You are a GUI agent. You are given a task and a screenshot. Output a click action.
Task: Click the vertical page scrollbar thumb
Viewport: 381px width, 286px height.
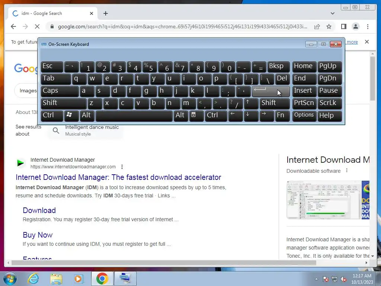pyautogui.click(x=372, y=78)
